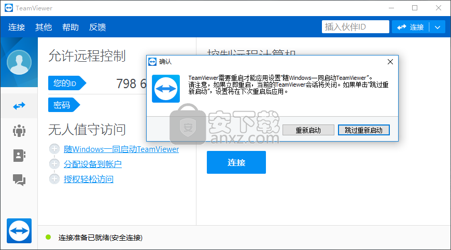Open the Chat bubbles sidebar icon
451x250 pixels.
pyautogui.click(x=19, y=180)
